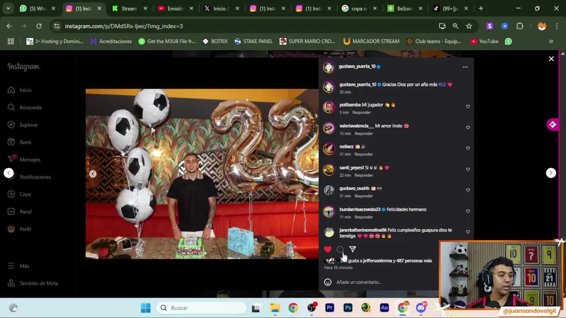Show previous image in the carousel

pos(93,174)
